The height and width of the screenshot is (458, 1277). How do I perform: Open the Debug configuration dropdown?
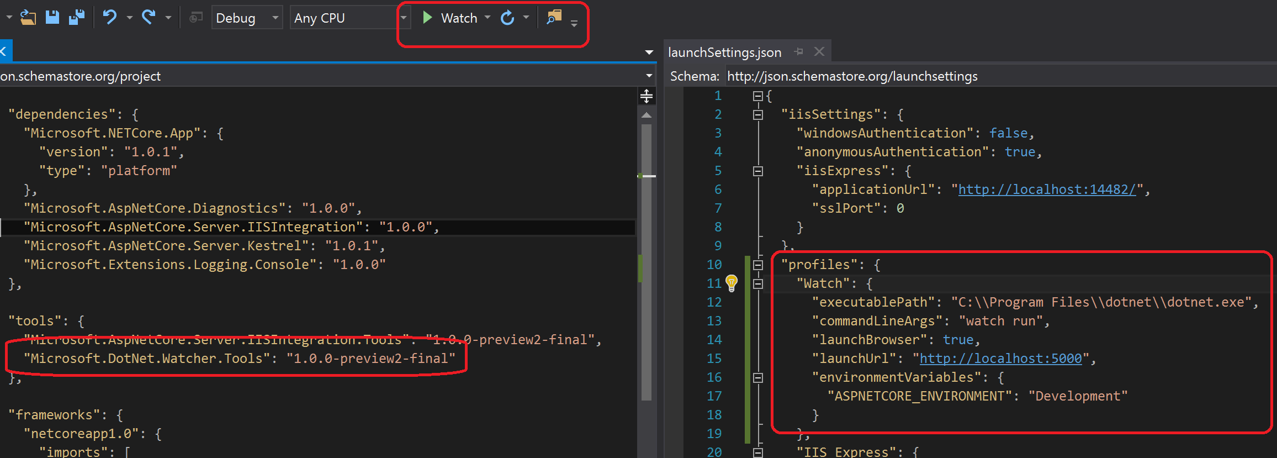click(247, 18)
